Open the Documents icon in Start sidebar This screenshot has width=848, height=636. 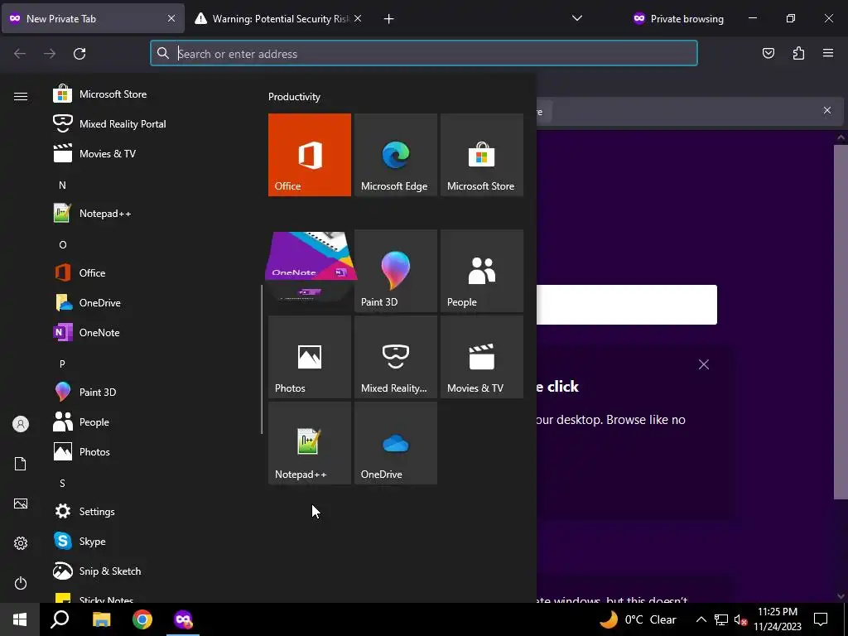pyautogui.click(x=21, y=464)
